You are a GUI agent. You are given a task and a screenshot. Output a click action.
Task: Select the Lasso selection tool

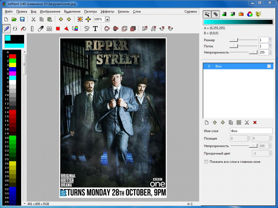(87, 28)
